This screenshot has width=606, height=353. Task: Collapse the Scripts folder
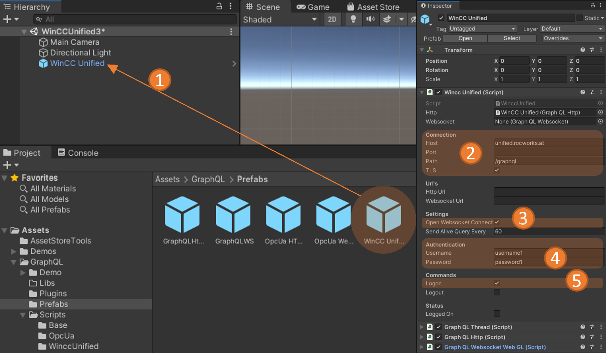(23, 315)
